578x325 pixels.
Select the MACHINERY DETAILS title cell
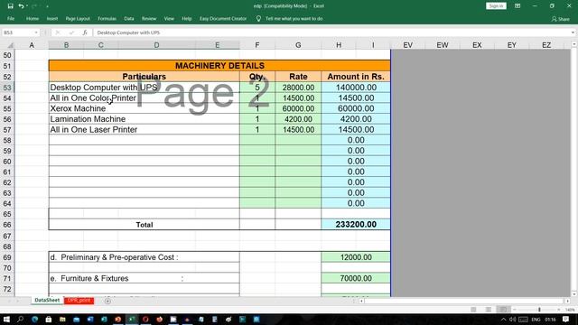(x=219, y=66)
